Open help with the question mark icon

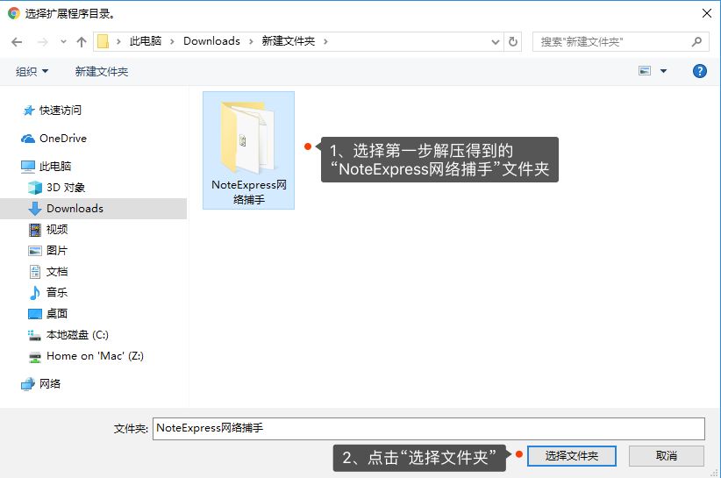(x=699, y=71)
